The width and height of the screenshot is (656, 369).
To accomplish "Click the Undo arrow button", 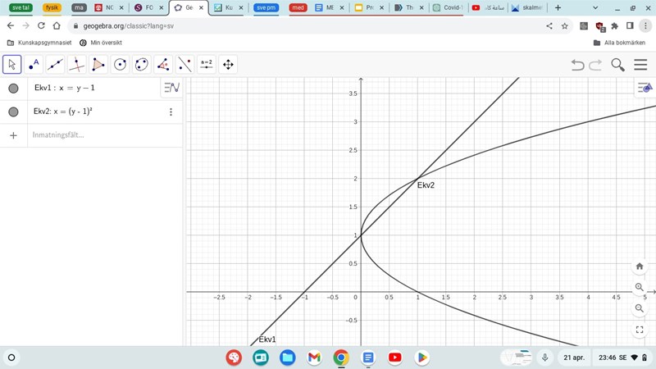I will tap(577, 65).
